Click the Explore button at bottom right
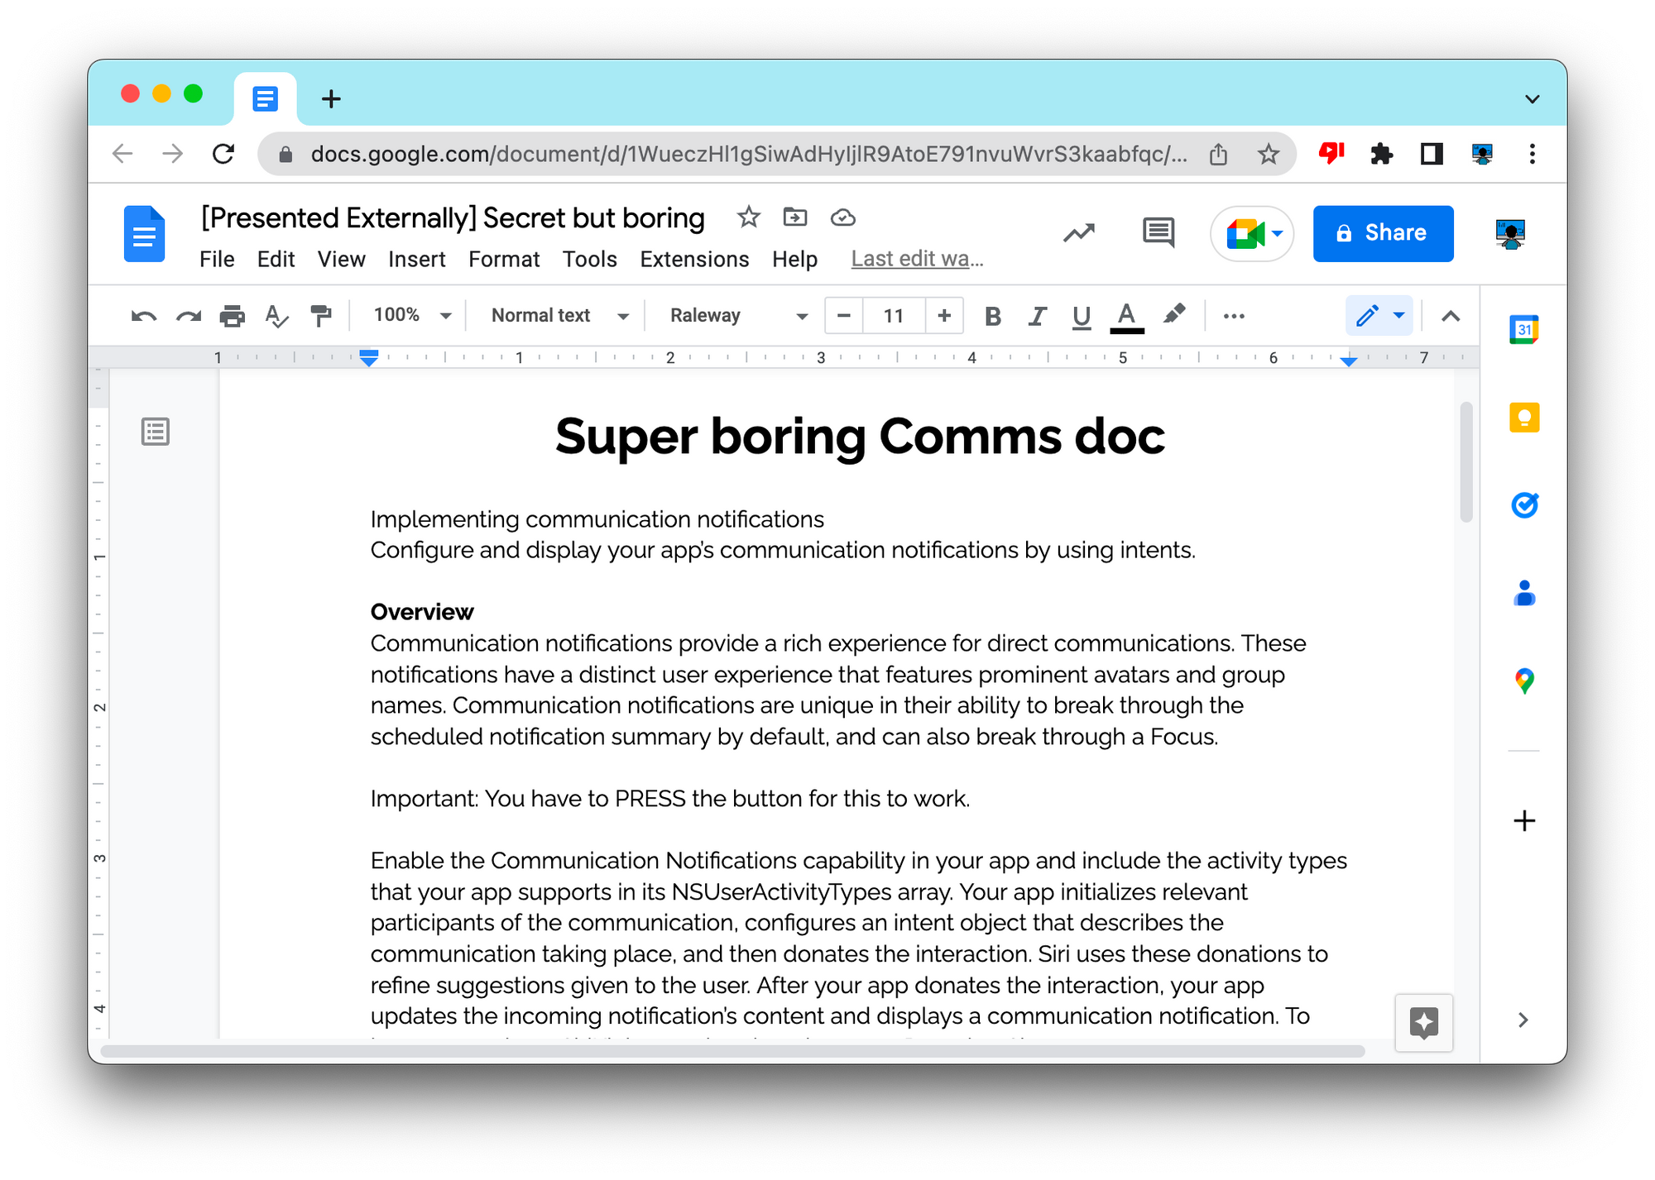The width and height of the screenshot is (1655, 1180). pos(1423,1023)
